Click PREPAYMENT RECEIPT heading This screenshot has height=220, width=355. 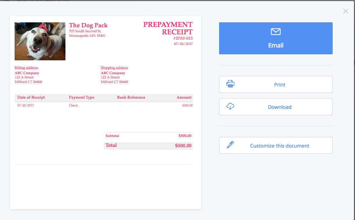(168, 28)
